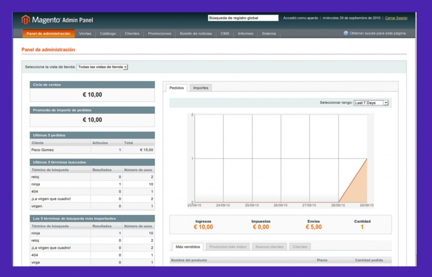This screenshot has width=432, height=277.
Task: Select the Clientes tab below the chart
Action: 300,247
